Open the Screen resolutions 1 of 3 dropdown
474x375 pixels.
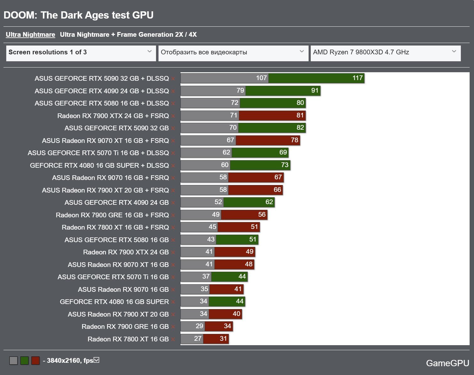coord(81,53)
